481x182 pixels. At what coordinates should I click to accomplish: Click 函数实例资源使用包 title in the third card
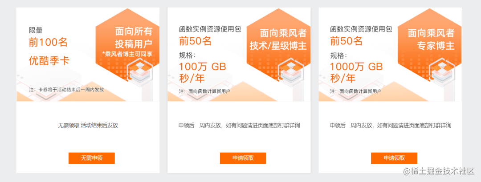361,29
